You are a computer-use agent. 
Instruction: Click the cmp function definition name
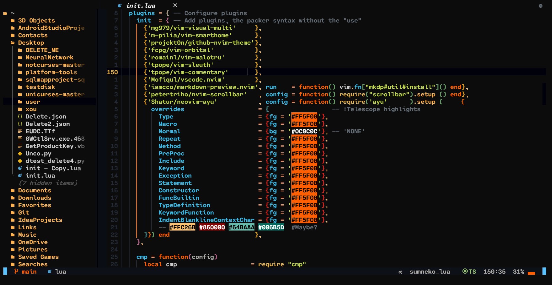click(x=142, y=257)
